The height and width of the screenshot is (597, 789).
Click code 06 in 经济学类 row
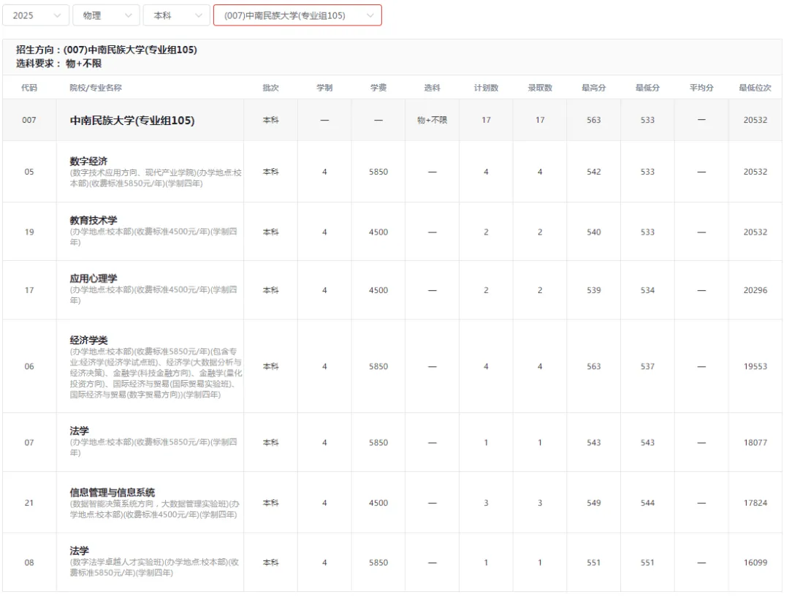tap(29, 366)
